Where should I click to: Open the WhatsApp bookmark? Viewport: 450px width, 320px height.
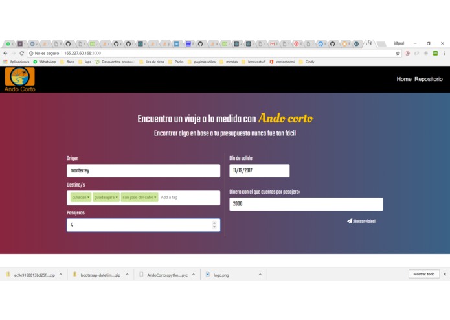coord(45,62)
